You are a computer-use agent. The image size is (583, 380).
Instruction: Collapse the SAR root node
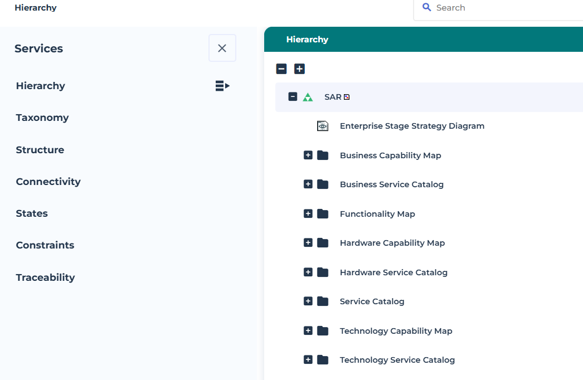293,97
